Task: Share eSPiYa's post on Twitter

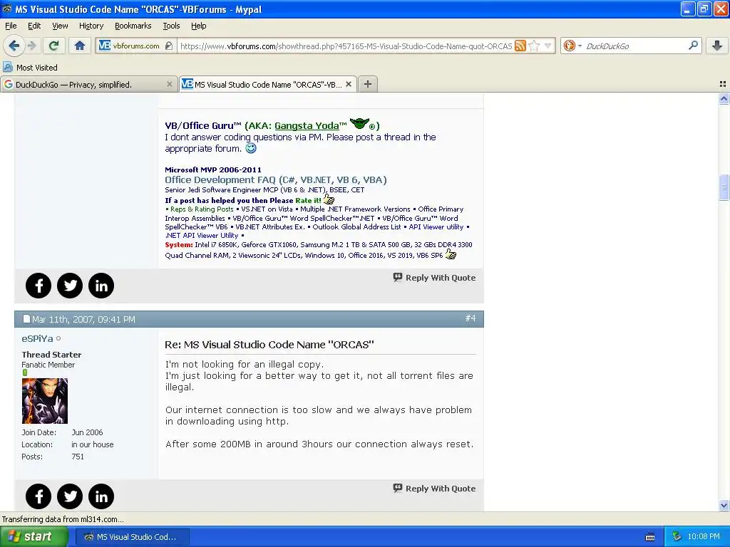Action: pos(70,496)
